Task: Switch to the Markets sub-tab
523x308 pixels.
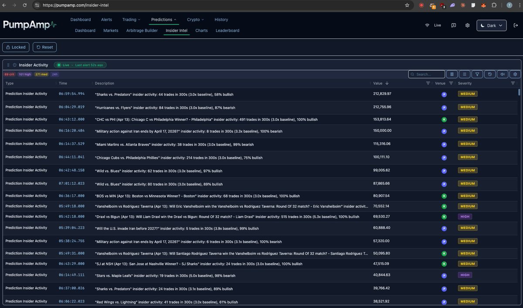Action: (x=111, y=30)
